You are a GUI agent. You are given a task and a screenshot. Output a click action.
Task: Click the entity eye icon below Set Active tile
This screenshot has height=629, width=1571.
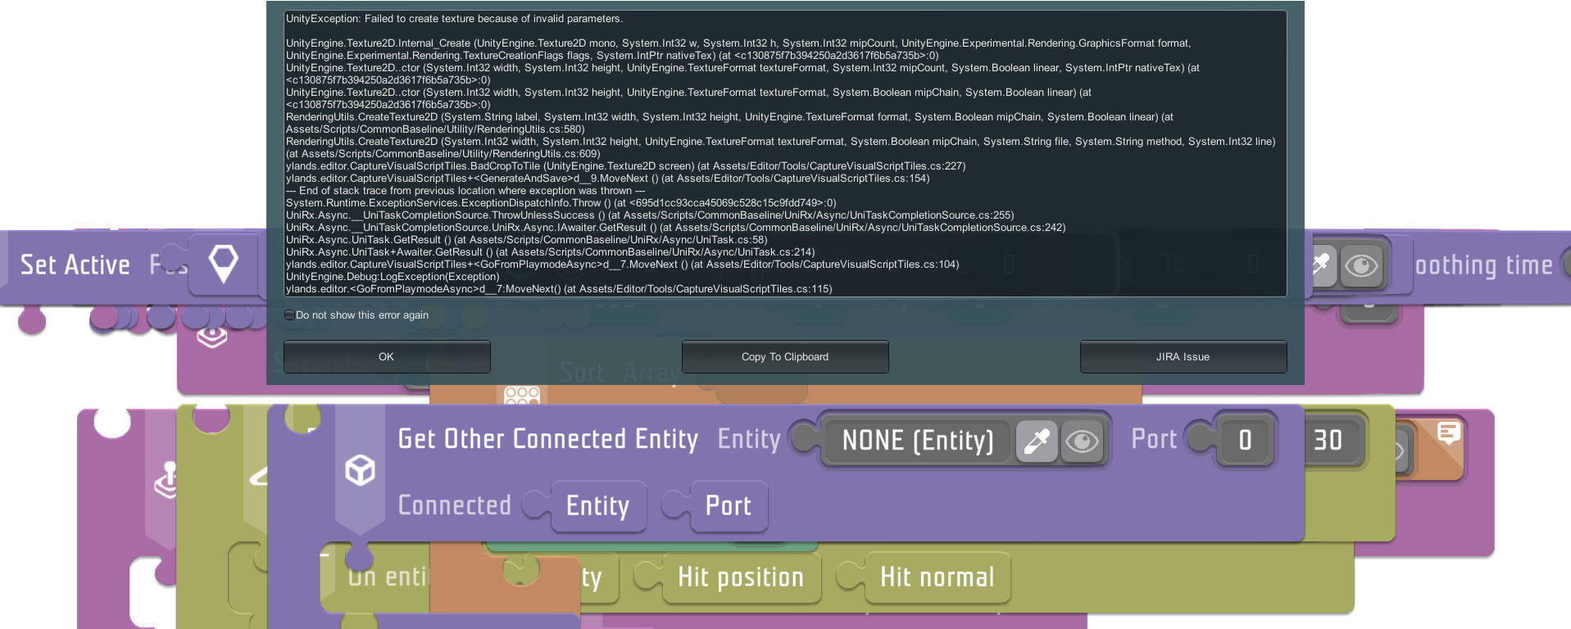pos(211,335)
